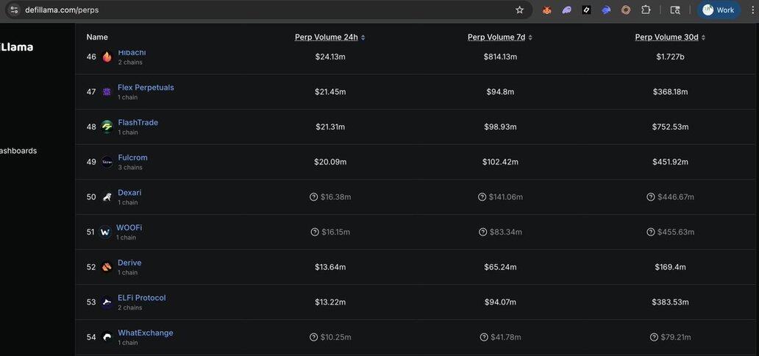View site information icon in address bar
The height and width of the screenshot is (356, 759).
14,10
